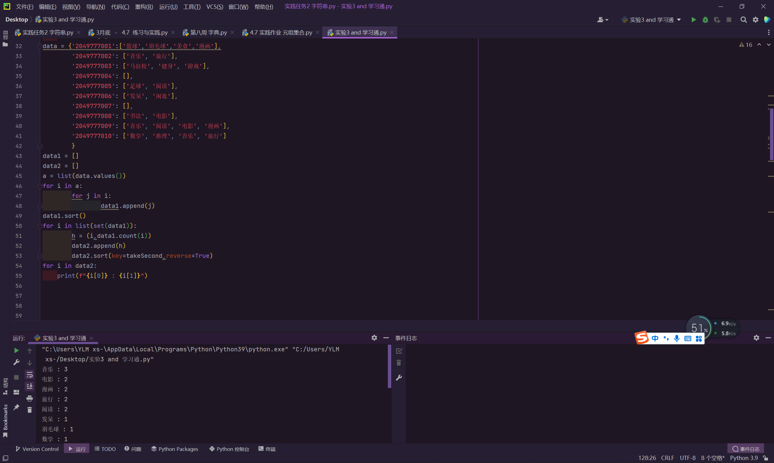
Task: Open 重构(R) menu
Action: pos(144,7)
